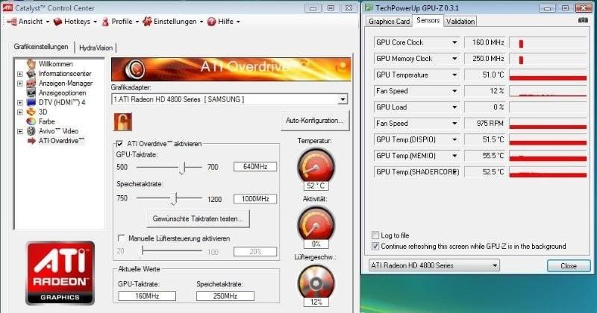The image size is (597, 313).
Task: Click the Farbe color wheel icon
Action: [x=31, y=121]
